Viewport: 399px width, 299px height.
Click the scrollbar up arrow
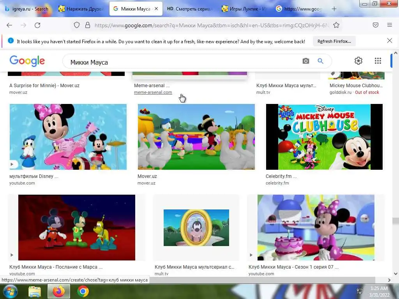click(x=395, y=53)
